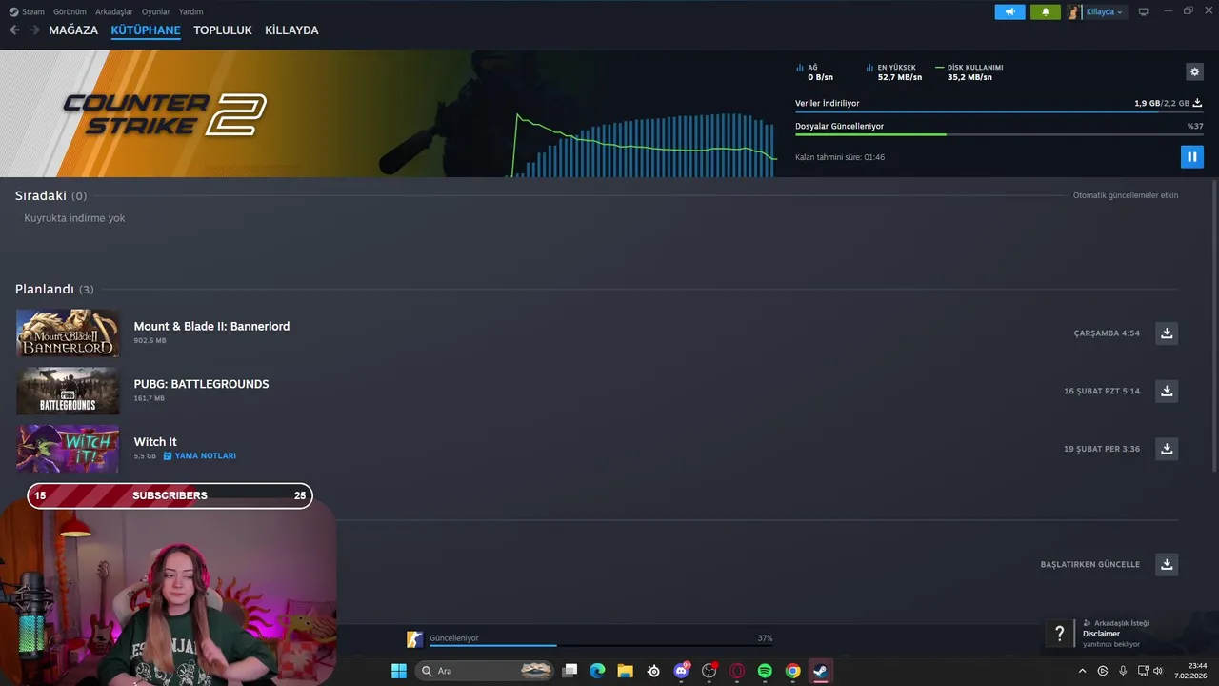Click the Veriler İndiriliyor progress bar
The height and width of the screenshot is (686, 1219).
click(x=999, y=112)
